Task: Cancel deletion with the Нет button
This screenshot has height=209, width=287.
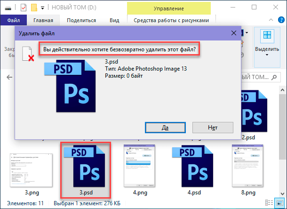Action: (x=213, y=128)
